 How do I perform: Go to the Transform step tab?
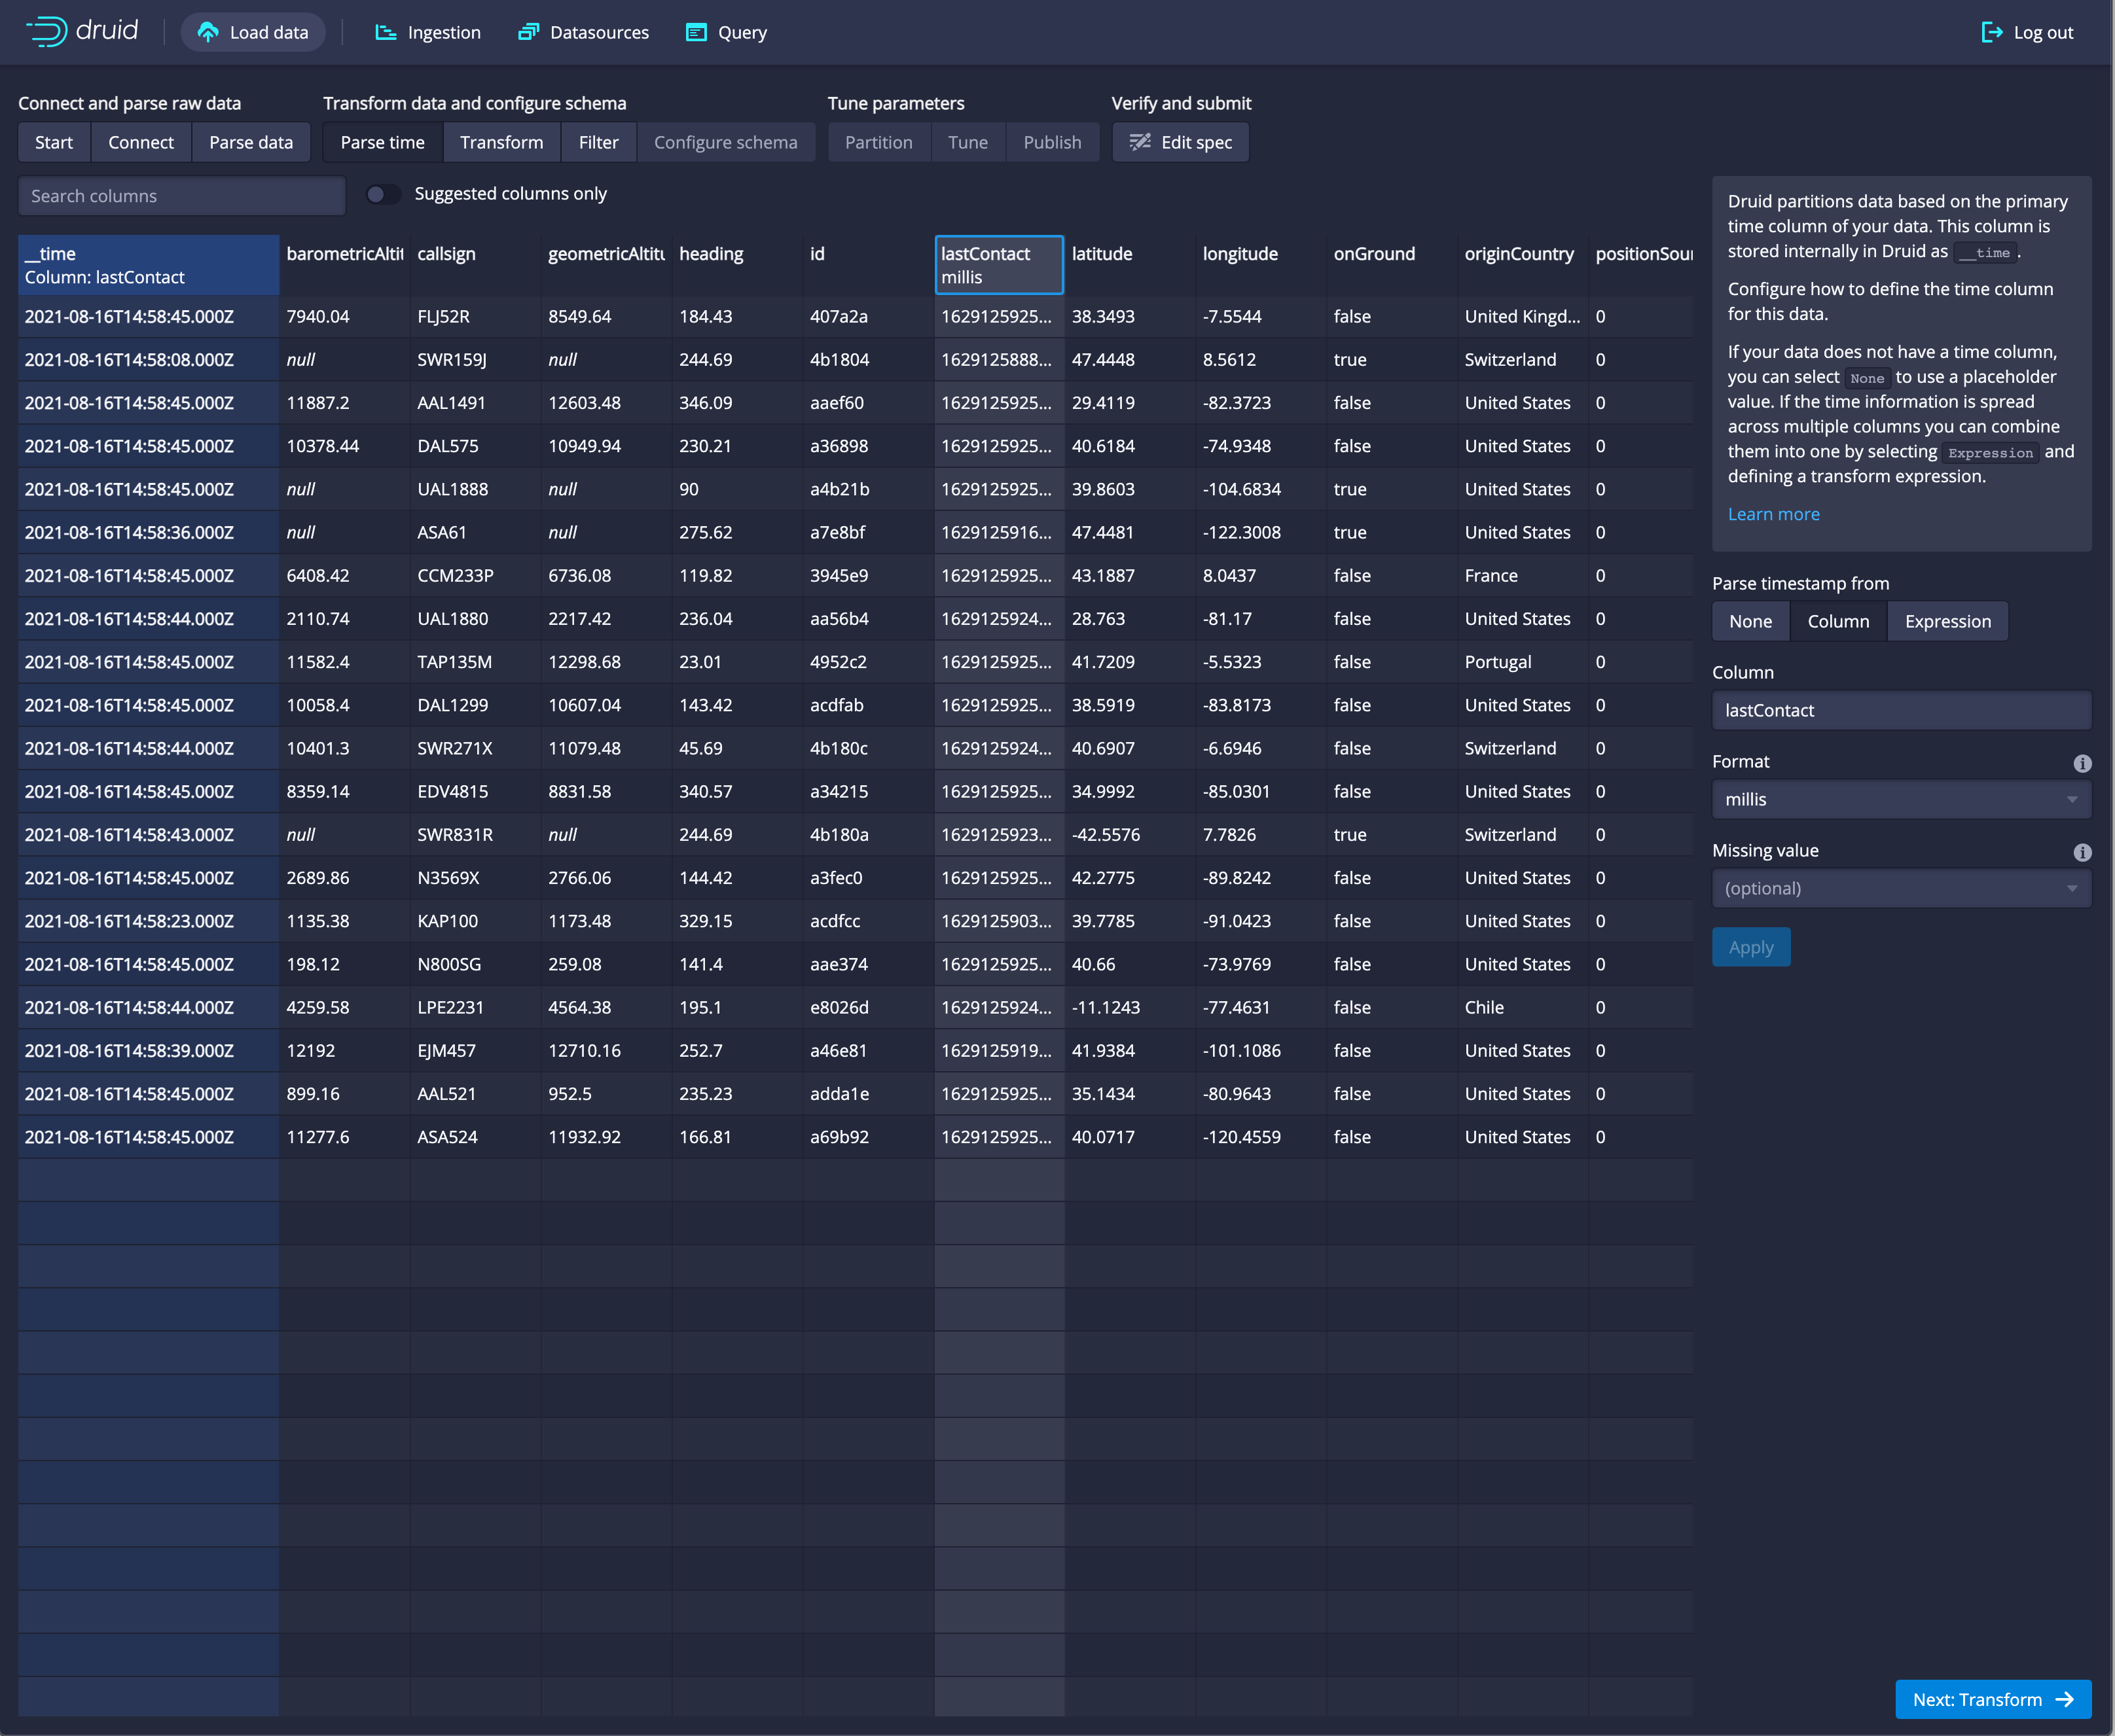click(502, 142)
